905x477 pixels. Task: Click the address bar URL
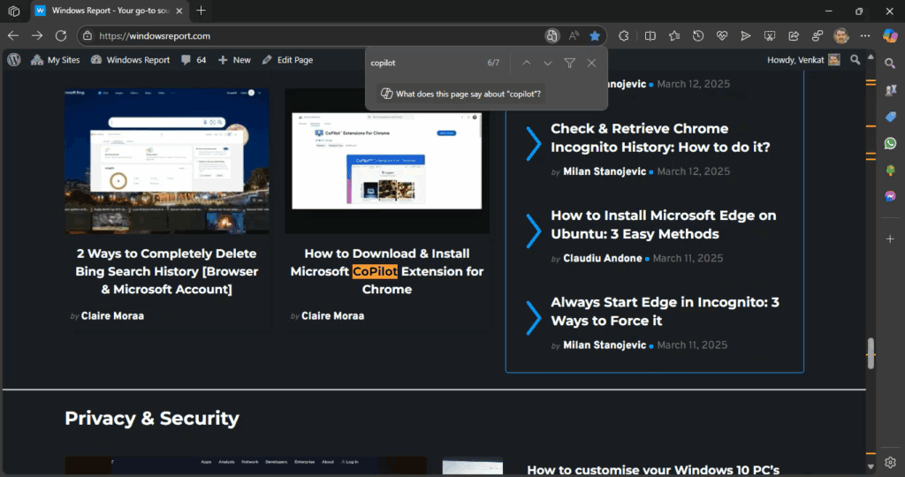155,35
